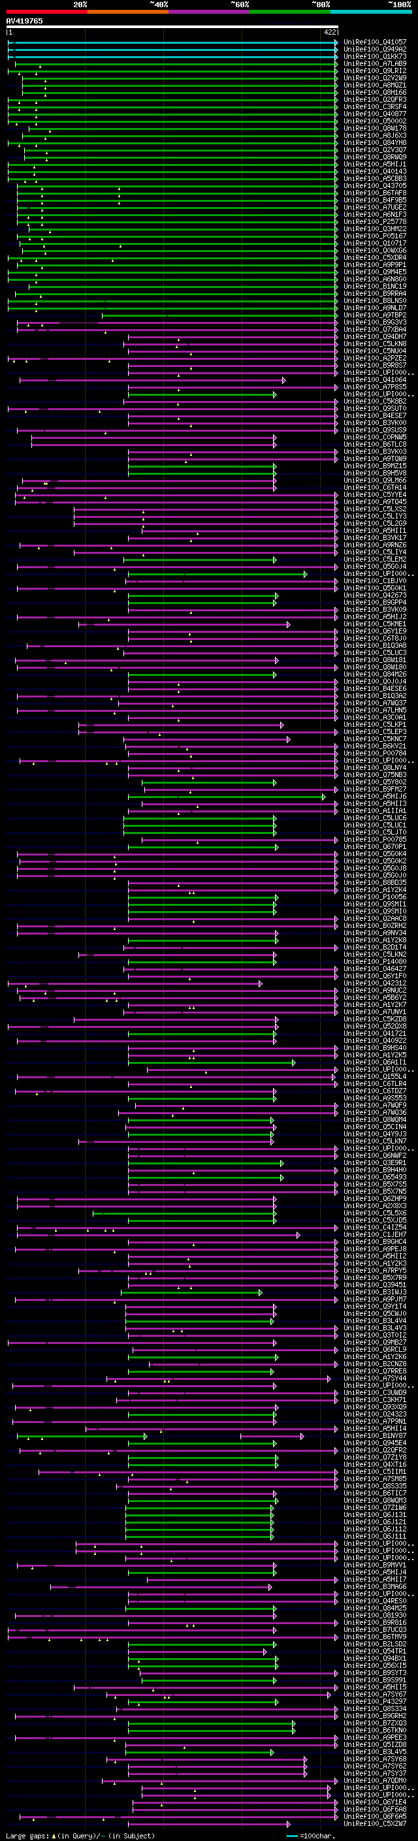The image size is (418, 1841).
Task: Select the UniRef100_B9MZ15 label
Action: pyautogui.click(x=375, y=466)
